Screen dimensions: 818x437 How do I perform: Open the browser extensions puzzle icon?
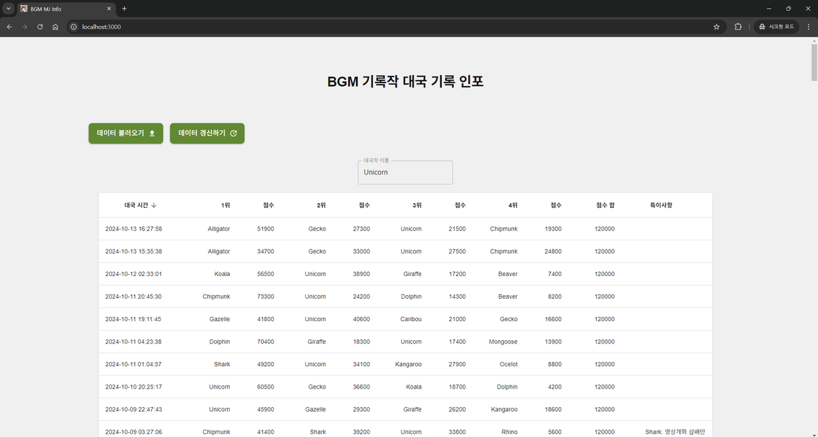[x=738, y=27]
